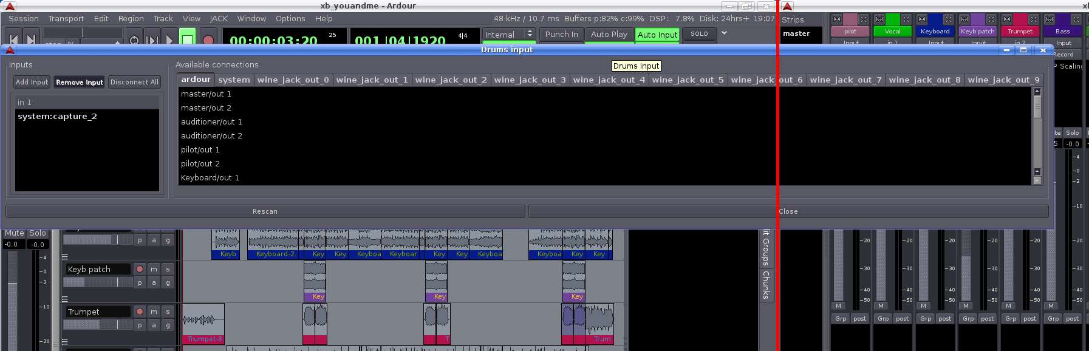Image resolution: width=1089 pixels, height=351 pixels.
Task: Click the Rescan button
Action: (265, 211)
